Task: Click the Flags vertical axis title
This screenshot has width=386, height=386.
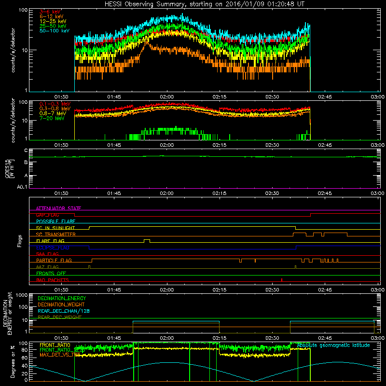Action: click(x=20, y=241)
